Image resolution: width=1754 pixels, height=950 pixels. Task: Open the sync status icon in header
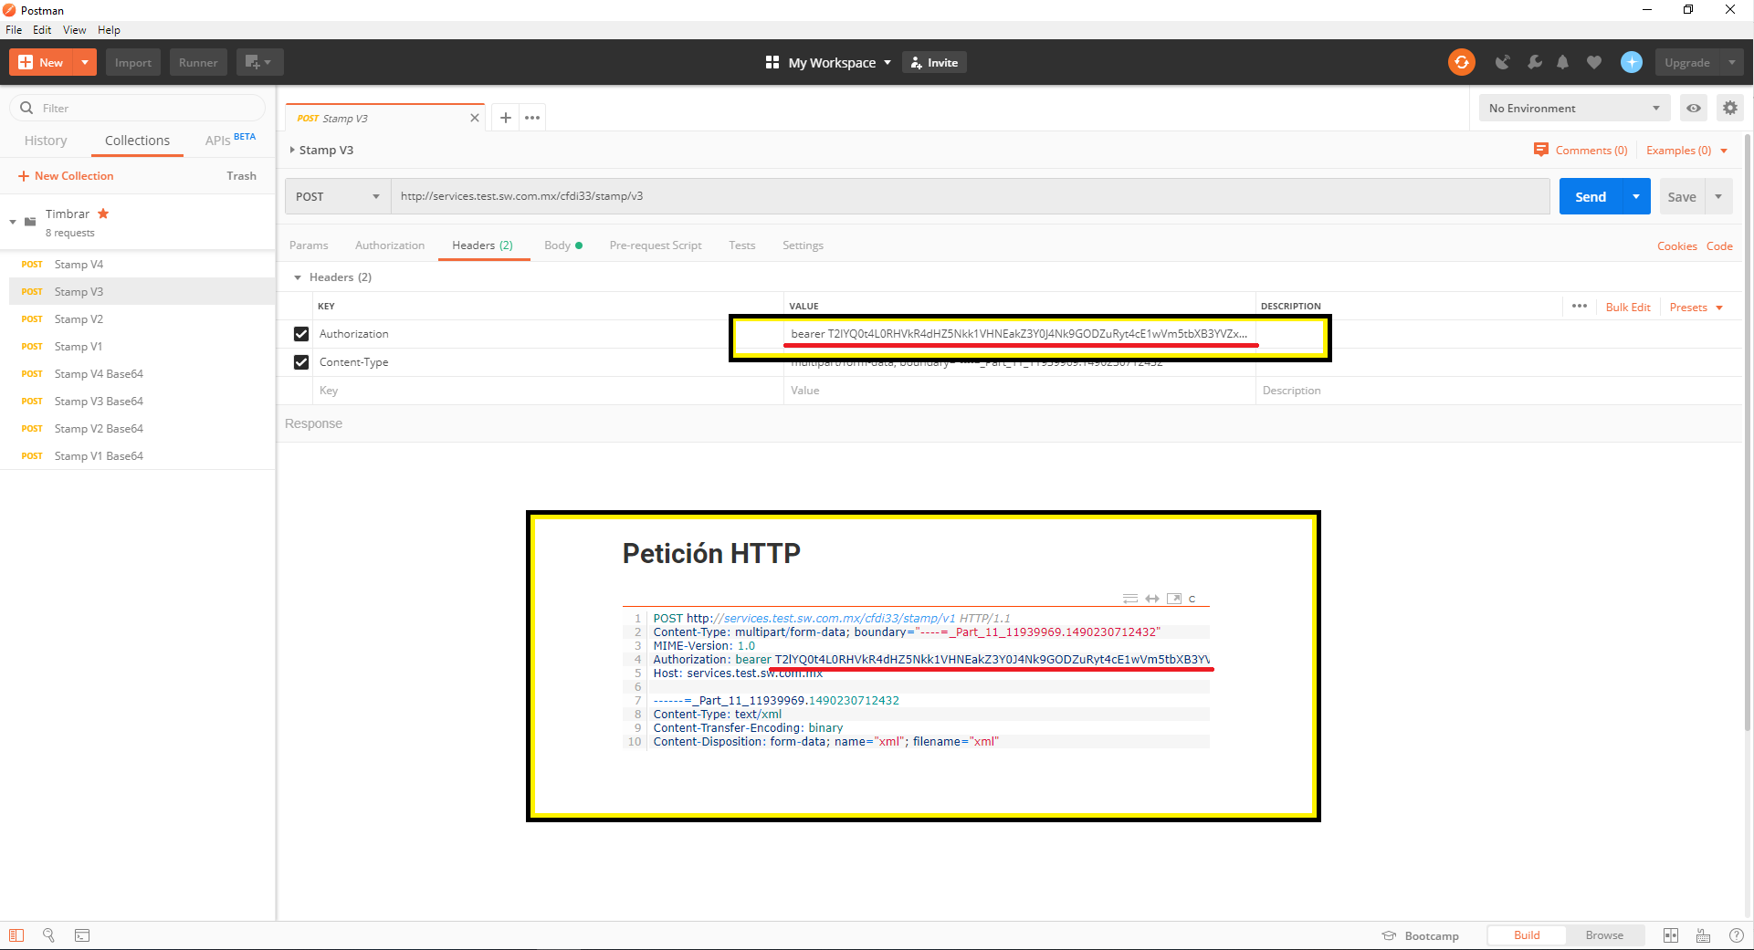pyautogui.click(x=1461, y=62)
